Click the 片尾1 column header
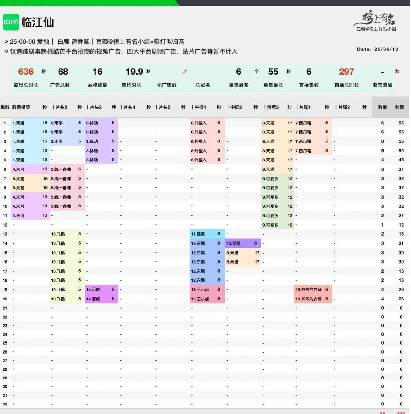Image resolution: width=411 pixels, height=414 pixels. click(x=305, y=107)
